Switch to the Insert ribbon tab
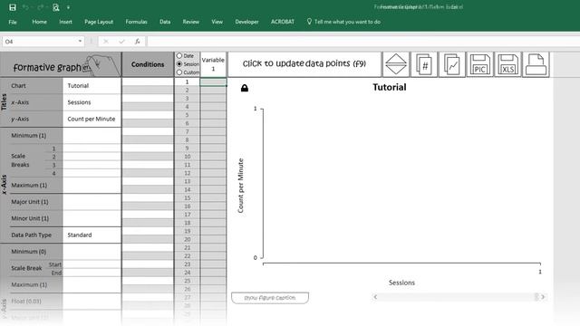 click(x=65, y=22)
